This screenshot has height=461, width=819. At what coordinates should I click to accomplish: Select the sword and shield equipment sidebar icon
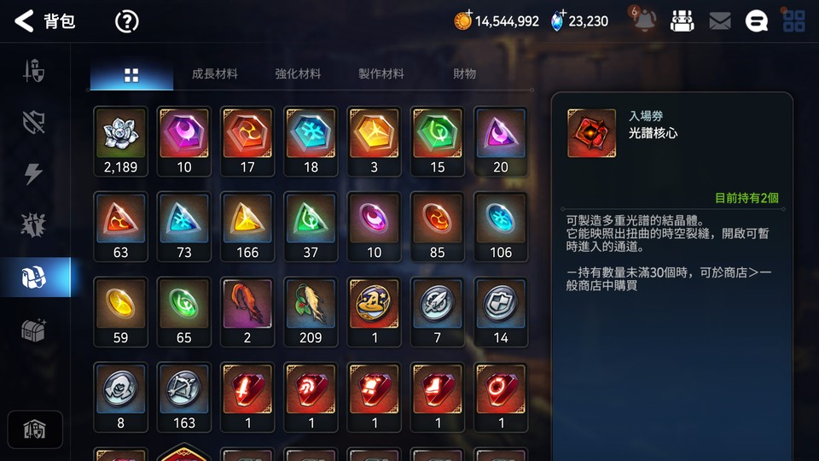pos(34,71)
